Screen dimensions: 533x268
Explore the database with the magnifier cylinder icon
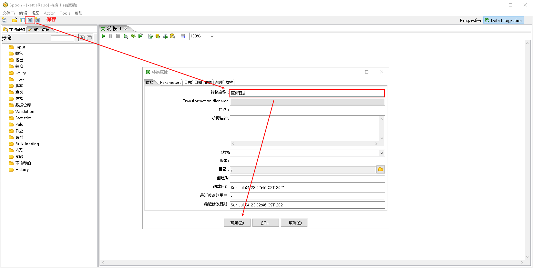[173, 36]
